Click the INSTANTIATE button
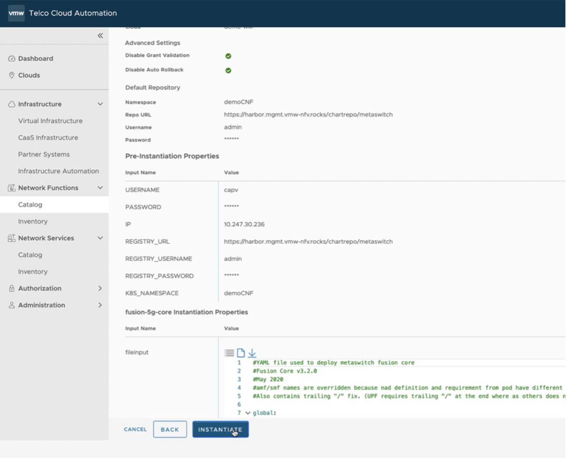The height and width of the screenshot is (460, 567). click(220, 429)
